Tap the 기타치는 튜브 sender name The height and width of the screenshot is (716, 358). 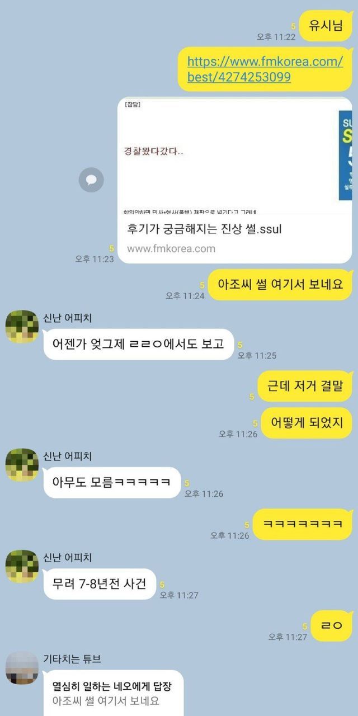coord(72,659)
